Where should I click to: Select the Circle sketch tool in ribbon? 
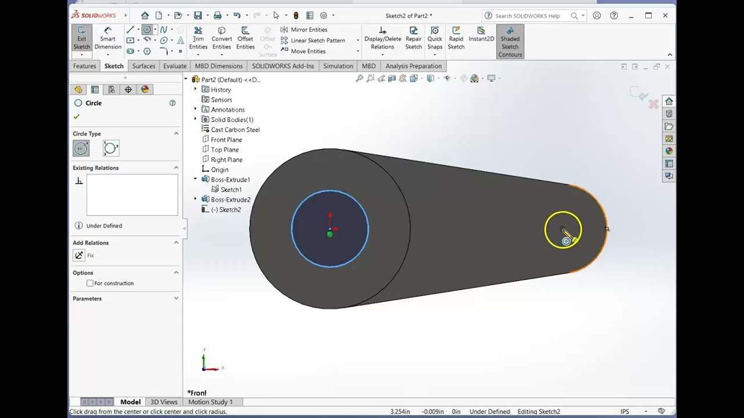click(x=147, y=30)
